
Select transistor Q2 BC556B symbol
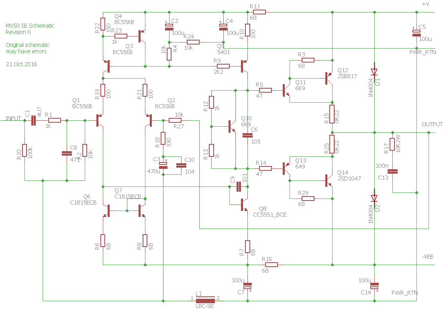149,120
